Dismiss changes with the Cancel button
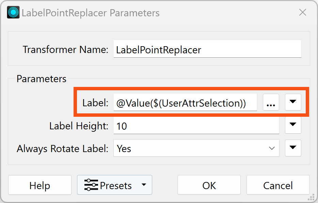 point(277,185)
